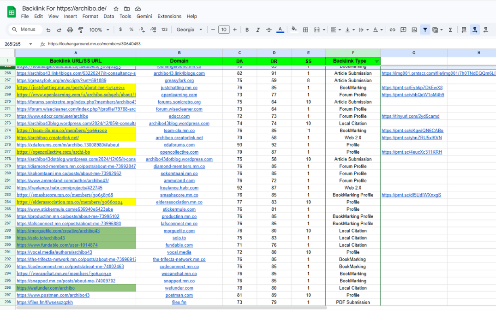The width and height of the screenshot is (496, 310).
Task: Star this spreadsheet document
Action: pyautogui.click(x=116, y=9)
